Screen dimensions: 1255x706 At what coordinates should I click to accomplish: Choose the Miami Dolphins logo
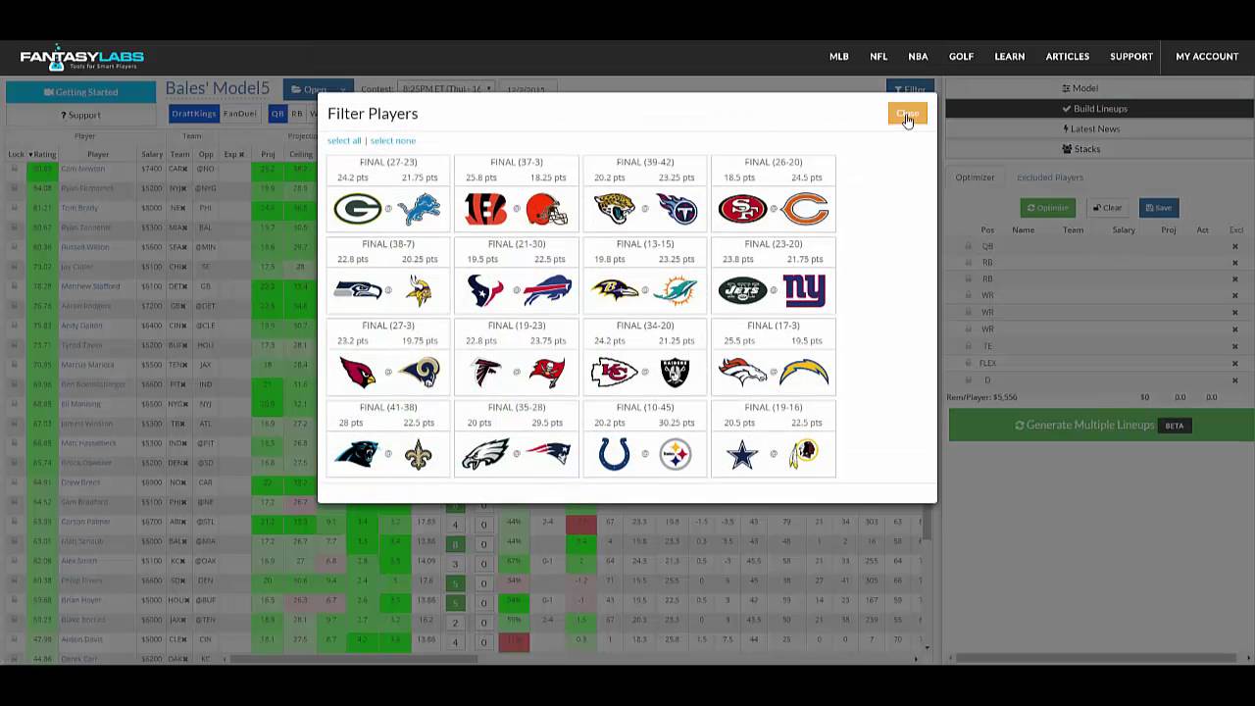[x=677, y=290]
